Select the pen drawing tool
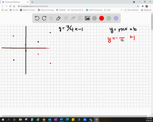The width and height of the screenshot is (153, 122). (x=58, y=18)
